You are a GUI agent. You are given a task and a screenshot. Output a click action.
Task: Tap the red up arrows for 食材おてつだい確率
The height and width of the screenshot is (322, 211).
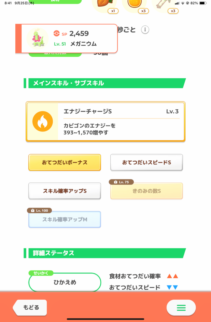172,276
